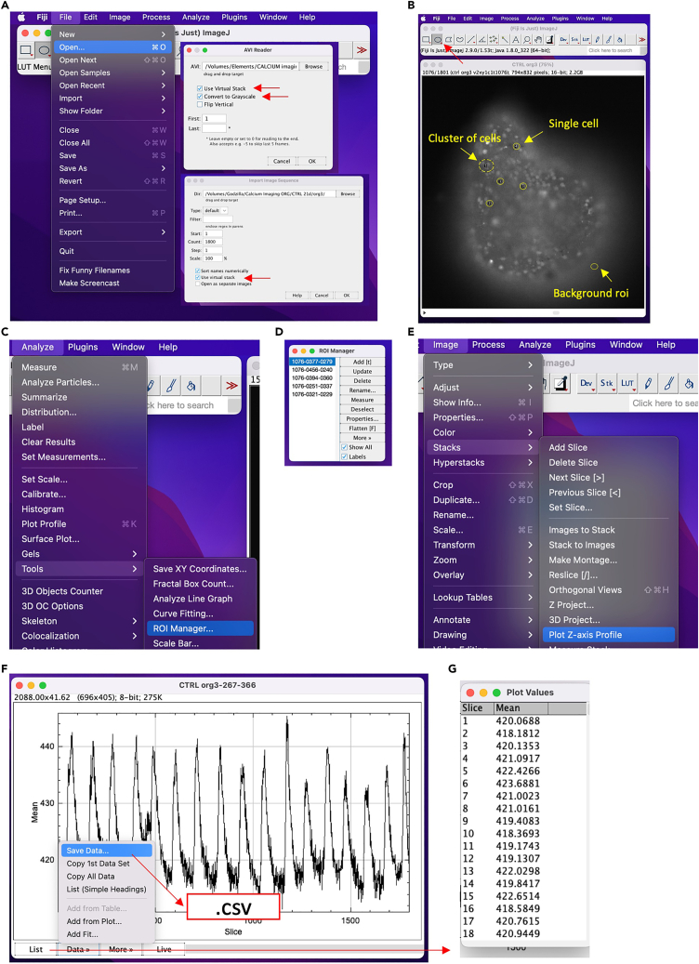Select the Multi-point tool in panel B
This screenshot has width=699, height=964.
(x=493, y=40)
